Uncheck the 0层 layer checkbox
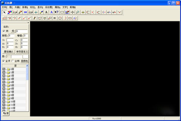Image resolution: width=181 pixels, height=121 pixels. click(x=4, y=69)
